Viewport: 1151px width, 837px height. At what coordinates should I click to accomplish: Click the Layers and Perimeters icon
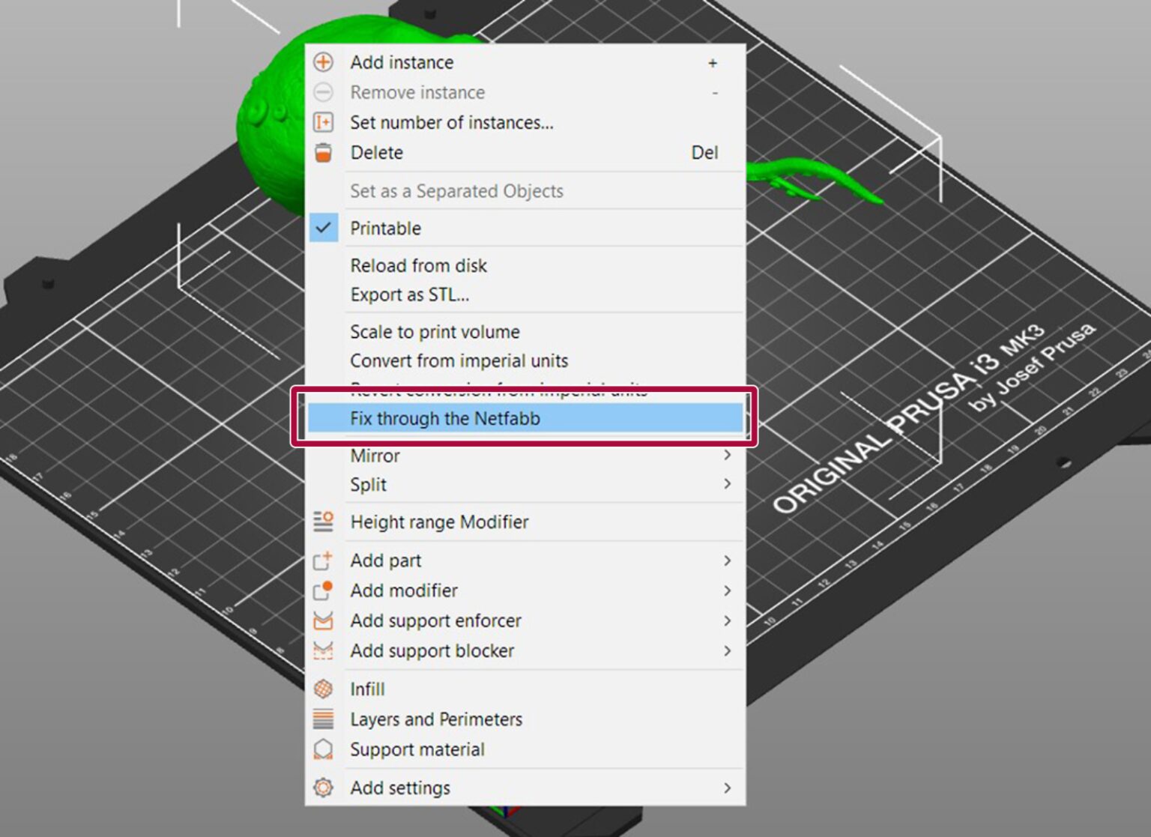323,719
